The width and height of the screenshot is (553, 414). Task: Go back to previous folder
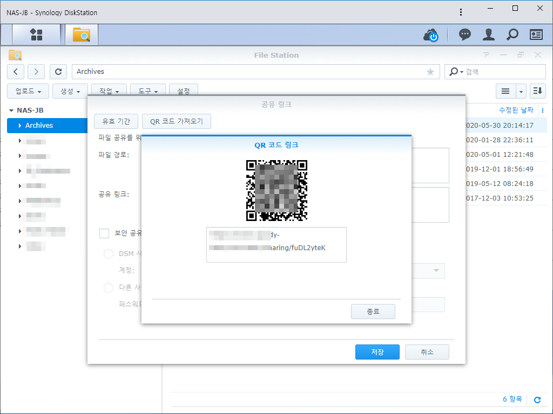tap(16, 72)
